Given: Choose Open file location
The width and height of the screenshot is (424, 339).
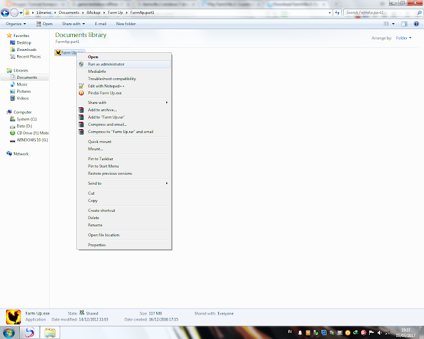Looking at the screenshot, I should click(124, 235).
